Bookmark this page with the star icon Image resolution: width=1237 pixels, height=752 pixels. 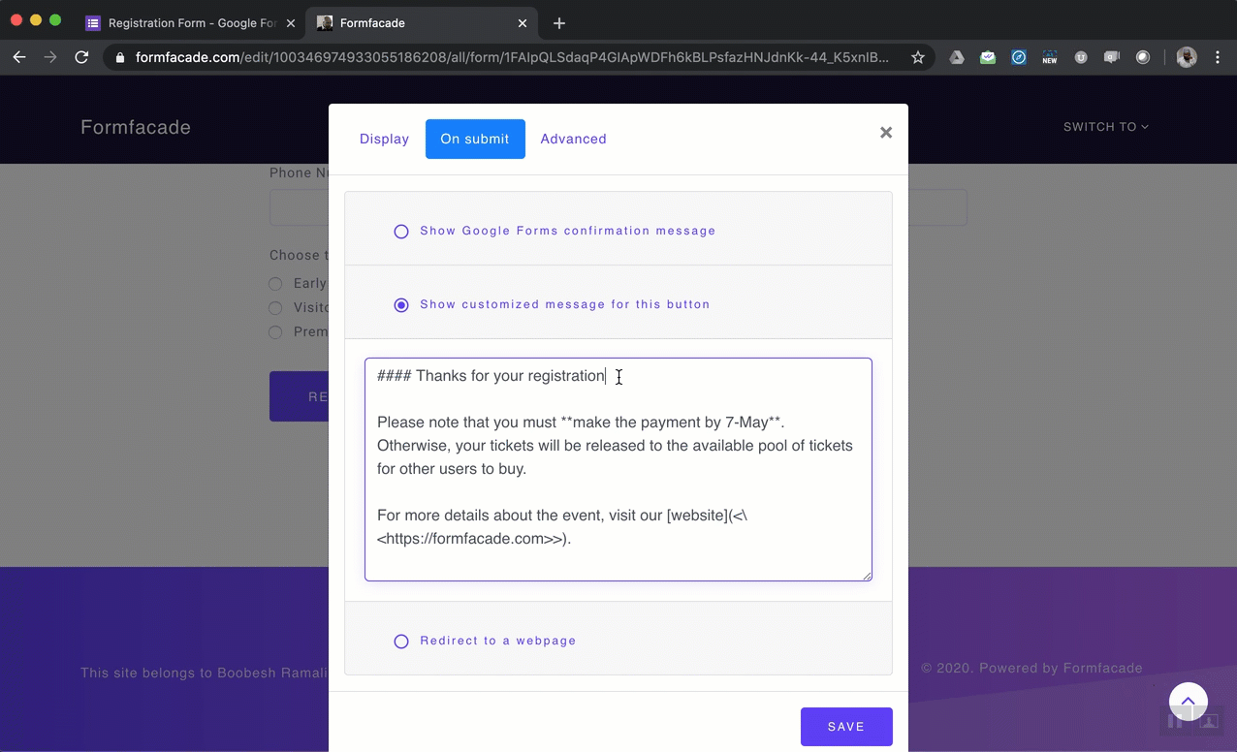917,57
